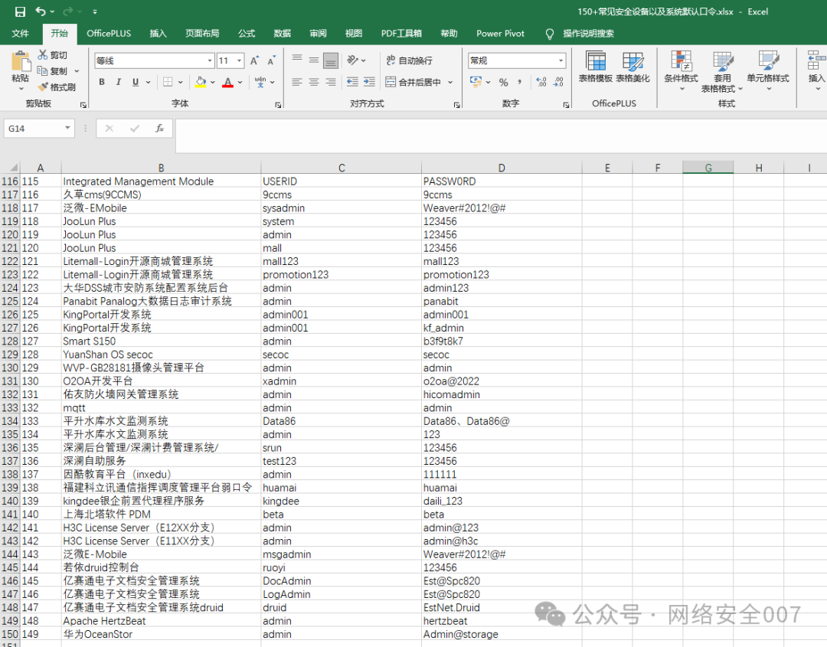Select cell with Weaver#2012!@# for sysadmin

point(502,207)
